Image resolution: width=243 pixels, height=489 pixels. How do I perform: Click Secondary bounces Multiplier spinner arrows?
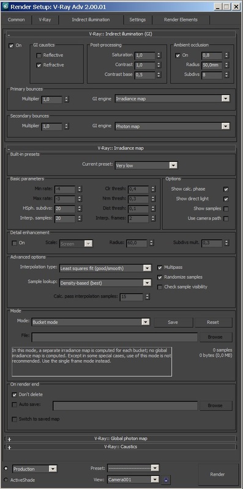[67, 127]
